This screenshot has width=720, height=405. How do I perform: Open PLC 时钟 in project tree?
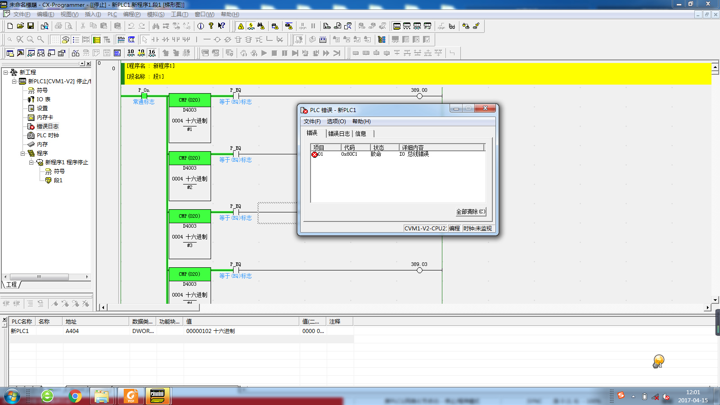tap(47, 135)
